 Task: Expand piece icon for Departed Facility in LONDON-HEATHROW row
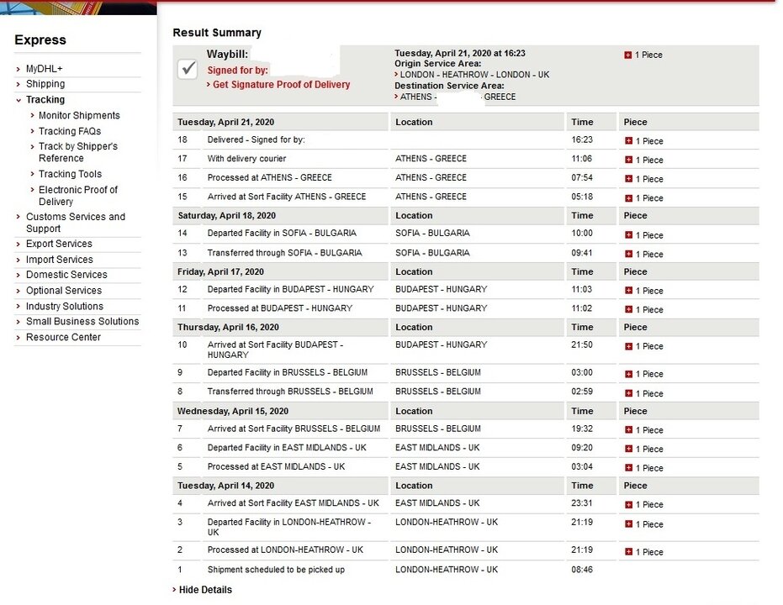point(629,523)
